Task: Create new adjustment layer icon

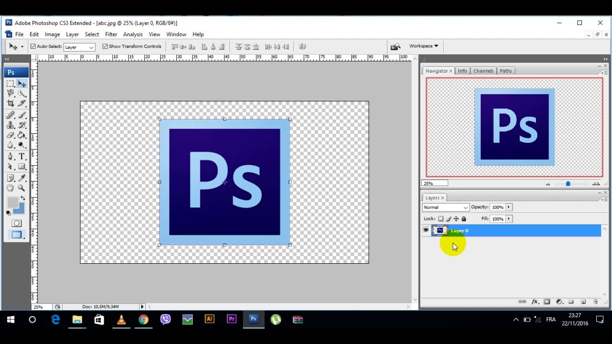Action: pos(559,302)
